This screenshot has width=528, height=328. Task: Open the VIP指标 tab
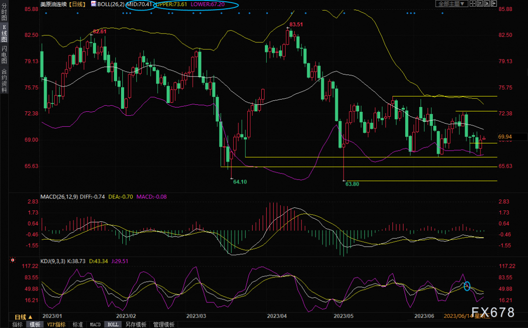[56, 324]
